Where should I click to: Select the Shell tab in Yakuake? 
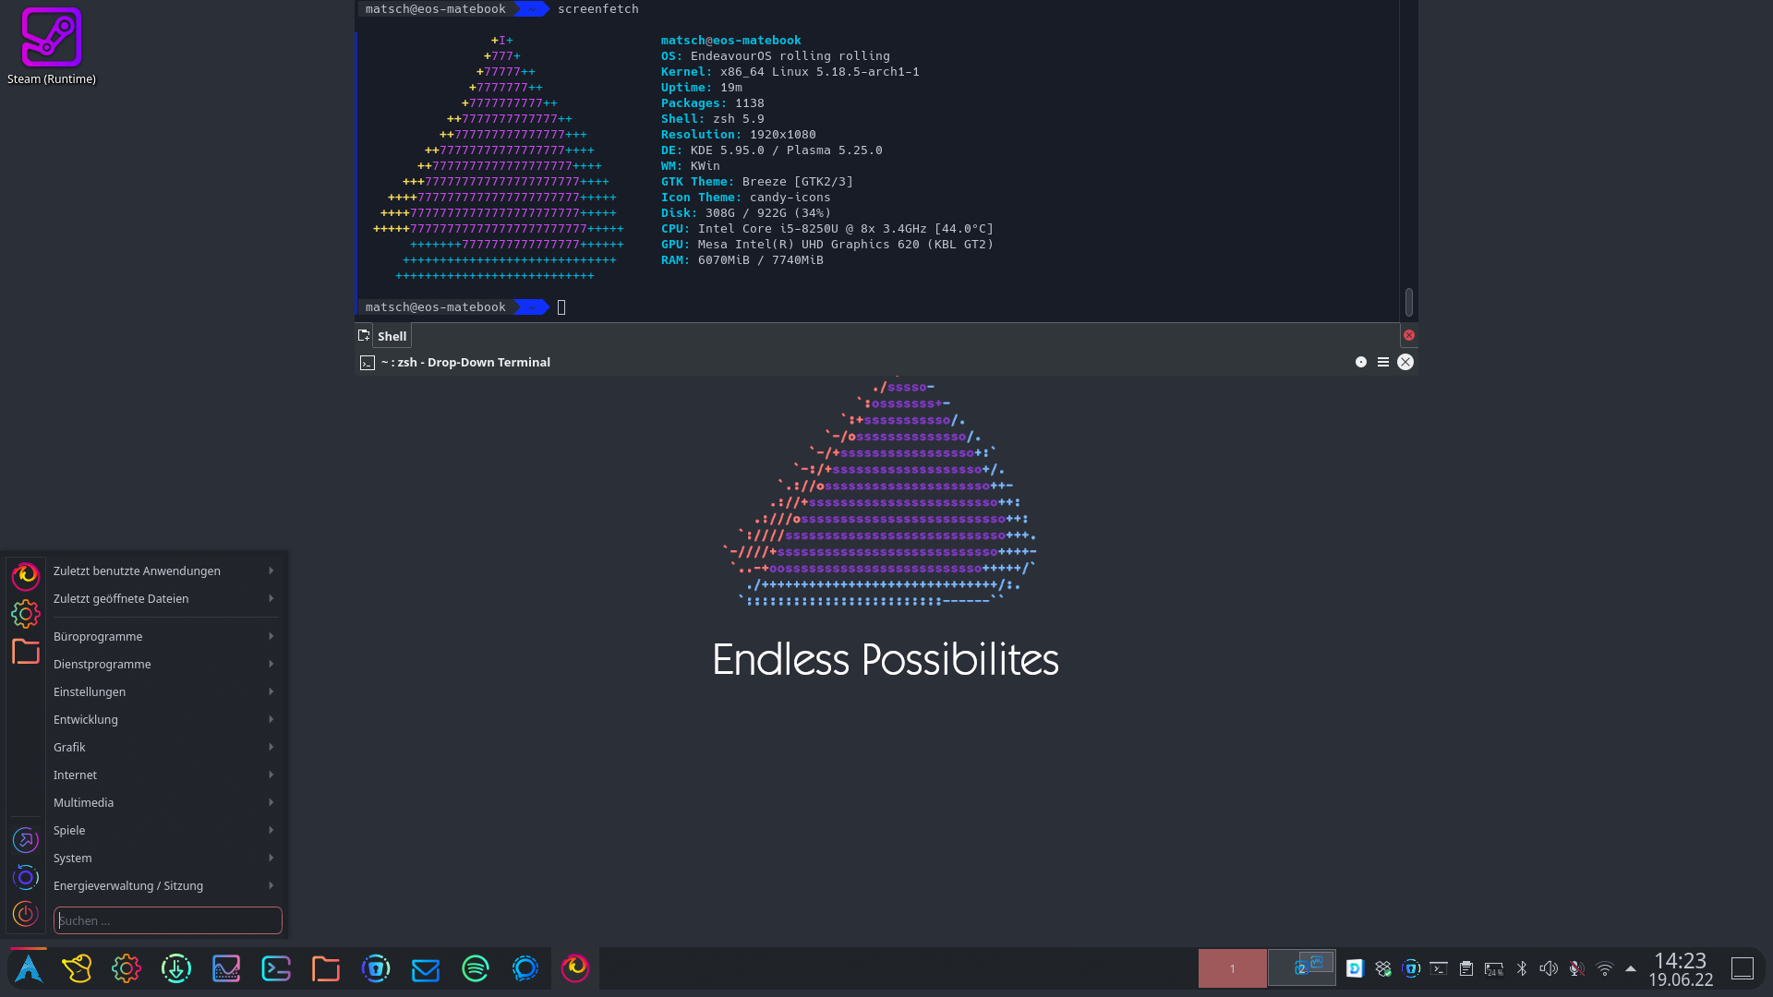coord(392,336)
